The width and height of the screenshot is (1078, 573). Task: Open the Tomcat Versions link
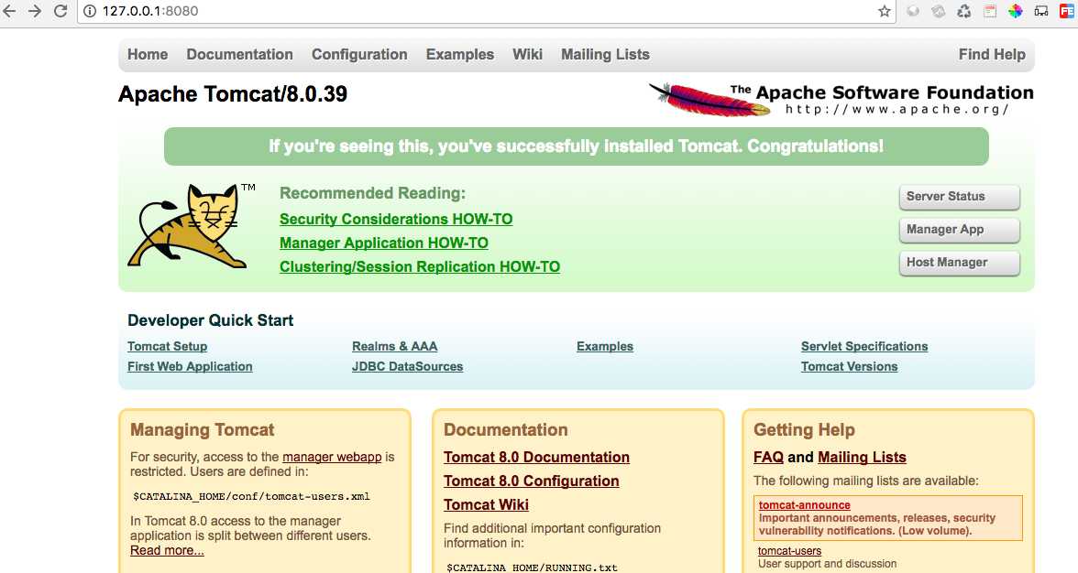coord(849,366)
